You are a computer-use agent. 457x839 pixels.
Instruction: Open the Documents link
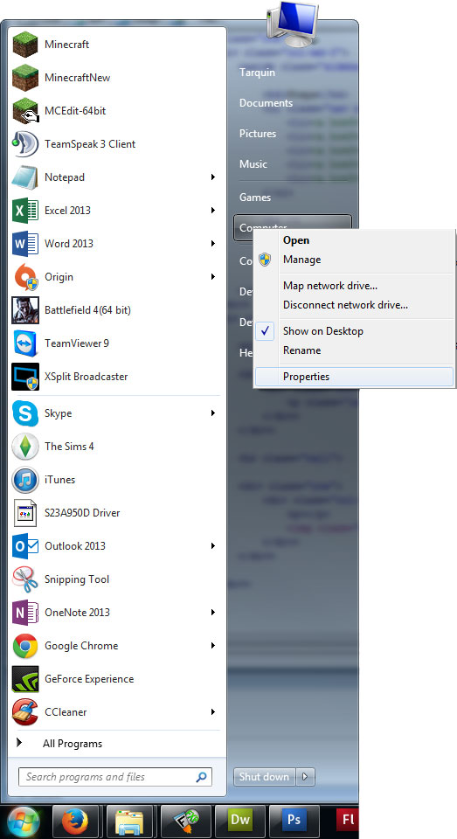(x=266, y=103)
